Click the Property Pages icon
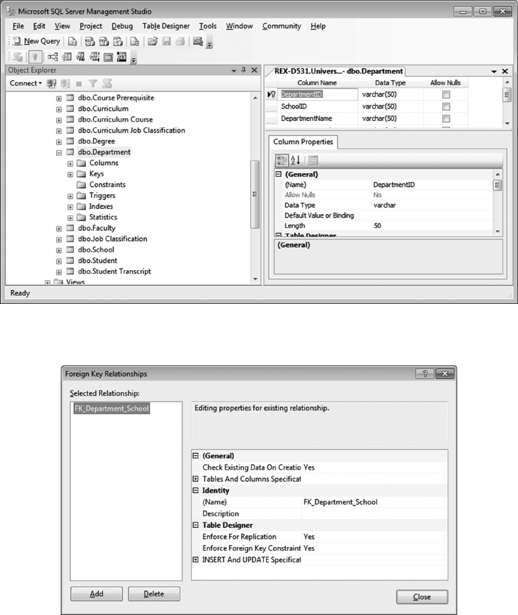Screen dimensions: 518x615 [313, 160]
